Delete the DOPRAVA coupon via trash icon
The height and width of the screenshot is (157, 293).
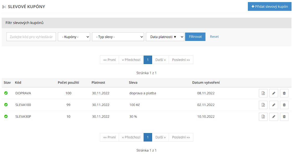[284, 93]
